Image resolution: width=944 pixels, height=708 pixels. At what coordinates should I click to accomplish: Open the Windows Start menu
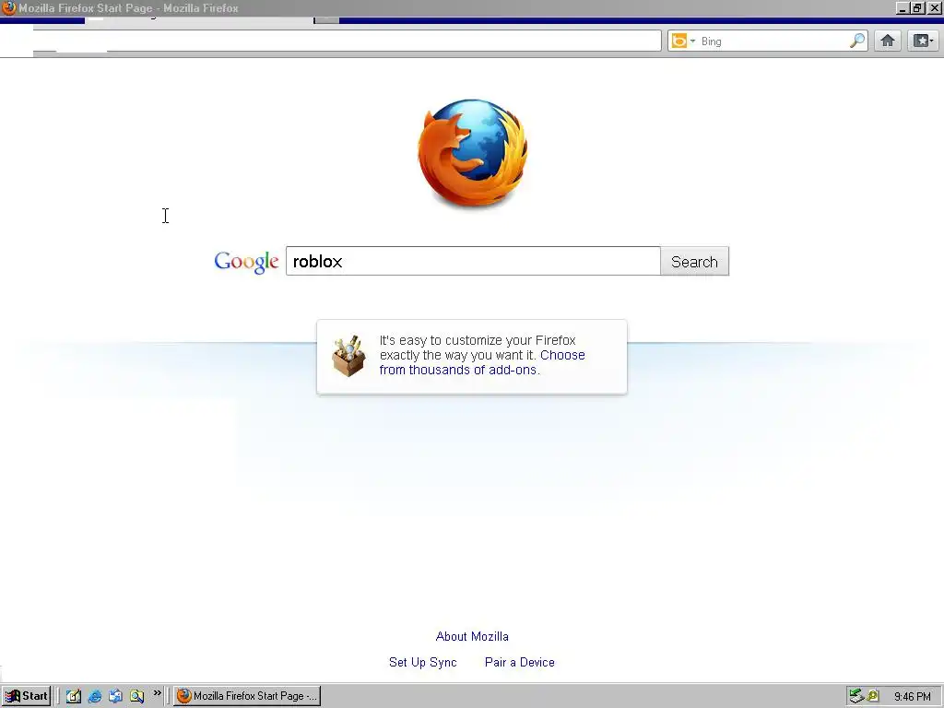click(26, 696)
